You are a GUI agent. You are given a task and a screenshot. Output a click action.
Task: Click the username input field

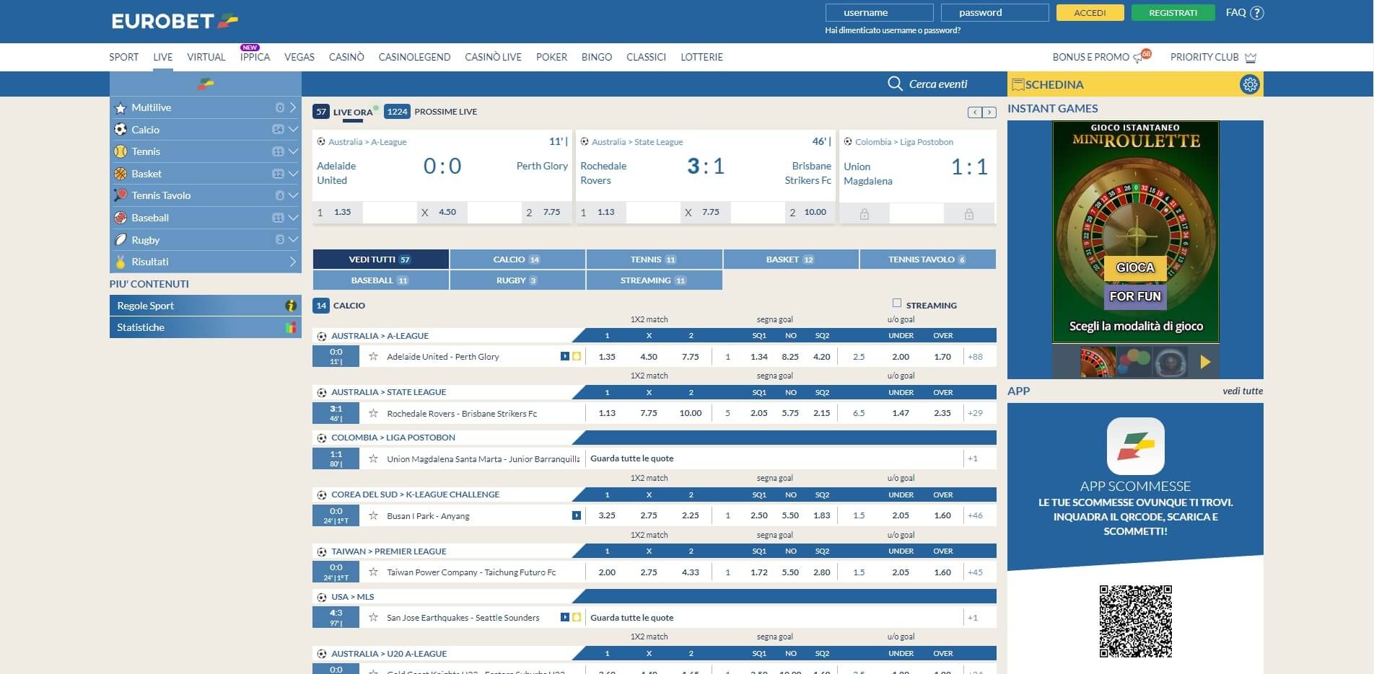[879, 12]
